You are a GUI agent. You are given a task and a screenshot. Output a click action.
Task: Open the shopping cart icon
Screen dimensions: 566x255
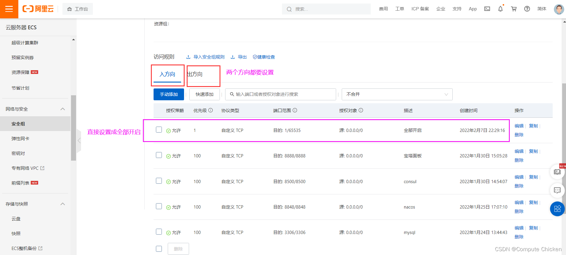tap(514, 9)
